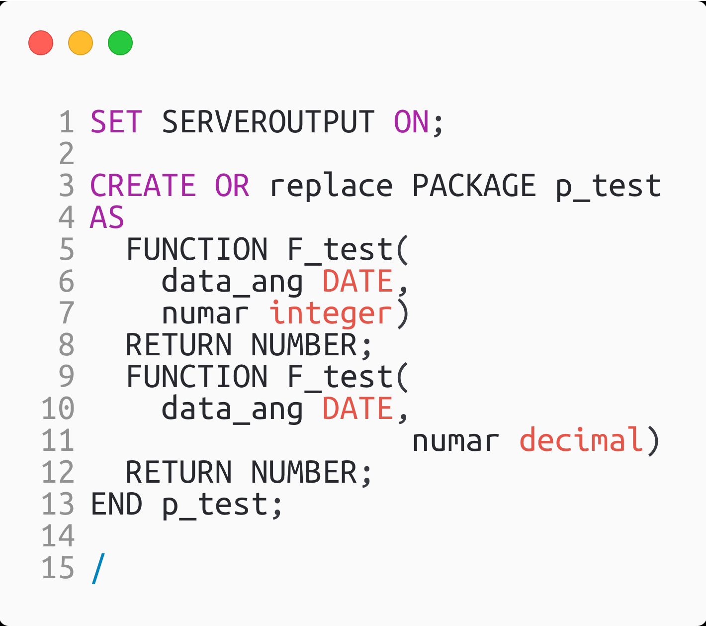
Task: Click line number 13 in the gutter
Action: tap(58, 505)
